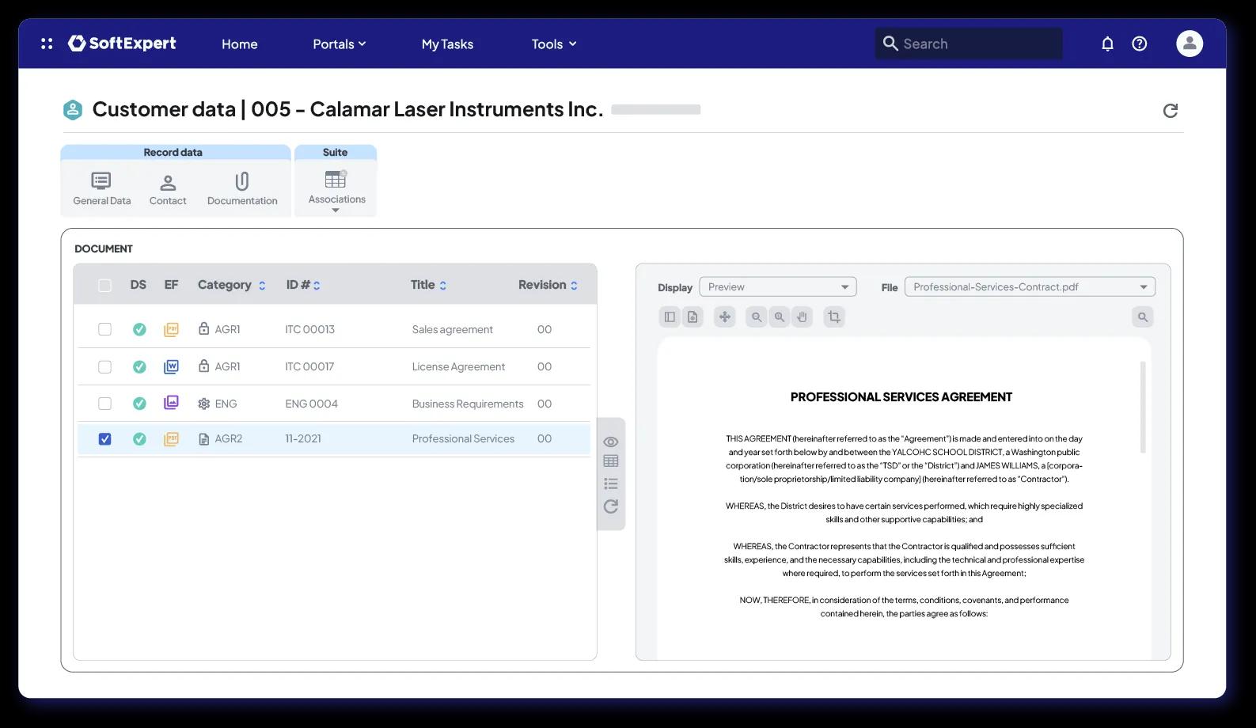Open My Tasks

click(x=447, y=44)
